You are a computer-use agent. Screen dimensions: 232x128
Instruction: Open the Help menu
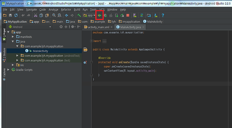[x=123, y=10]
